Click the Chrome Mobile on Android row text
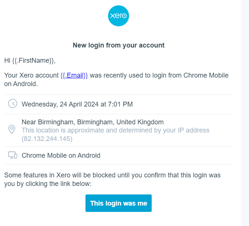 pyautogui.click(x=61, y=155)
